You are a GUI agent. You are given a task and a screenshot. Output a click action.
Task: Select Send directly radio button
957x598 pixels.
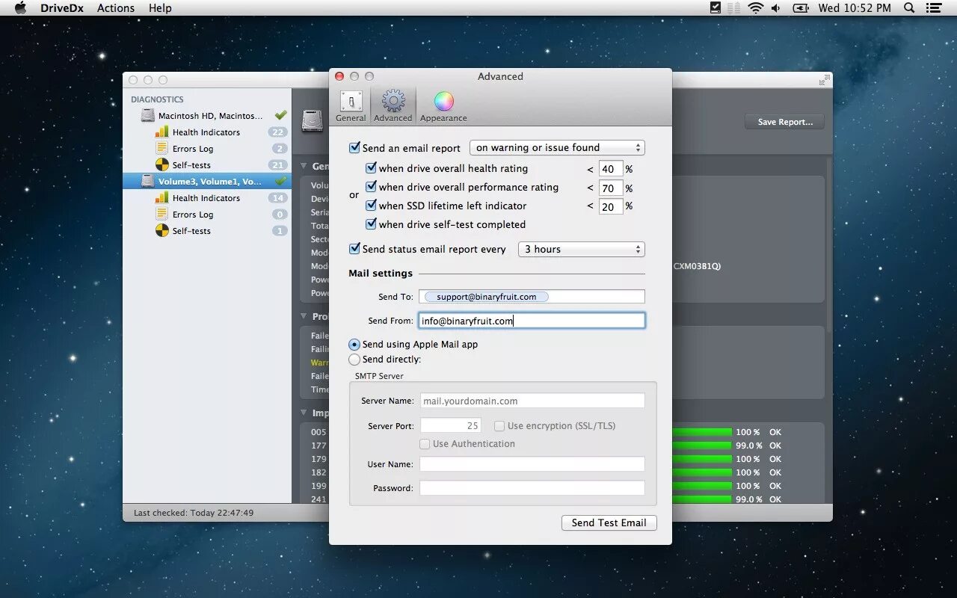[354, 360]
